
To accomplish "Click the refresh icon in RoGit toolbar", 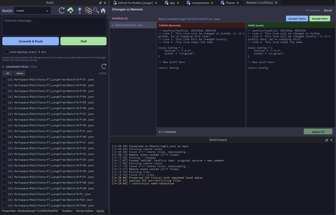I will [62, 11].
